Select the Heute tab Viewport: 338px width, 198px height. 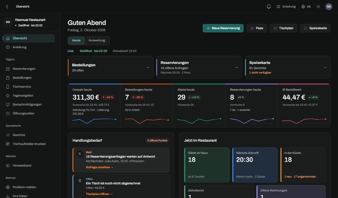(76, 41)
